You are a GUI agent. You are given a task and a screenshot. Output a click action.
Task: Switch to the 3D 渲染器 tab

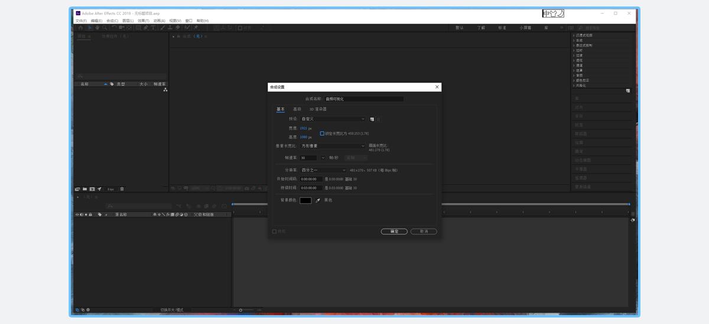click(x=318, y=109)
